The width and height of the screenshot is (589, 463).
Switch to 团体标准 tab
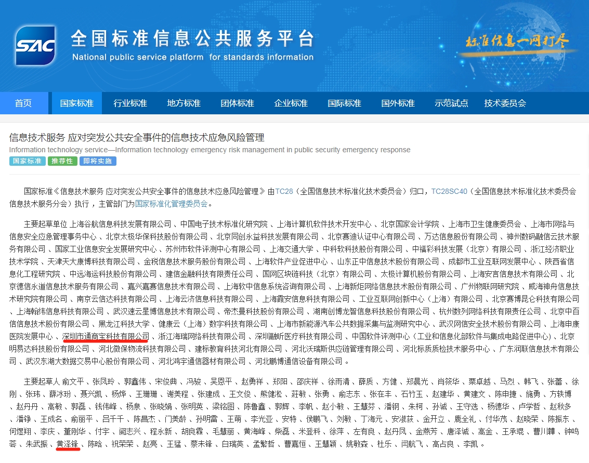(x=237, y=103)
